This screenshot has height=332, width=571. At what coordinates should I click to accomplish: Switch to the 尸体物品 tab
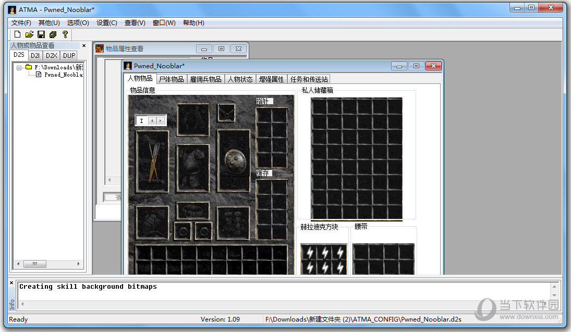[172, 79]
